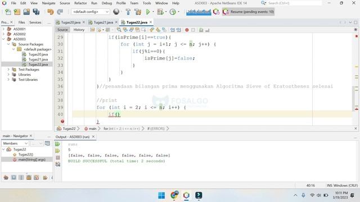Open the Profile Project dropdown arrow

[178, 12]
